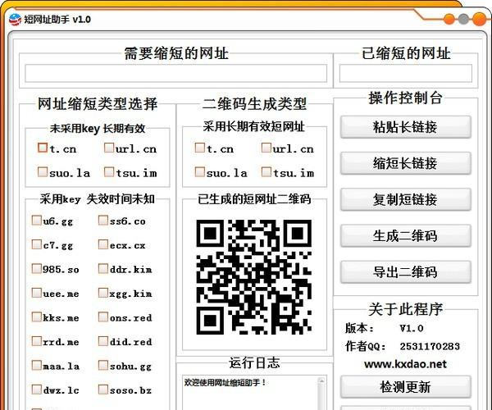Viewport: 492px width, 410px height.
Task: Select the maa.la option
Action: tap(36, 365)
